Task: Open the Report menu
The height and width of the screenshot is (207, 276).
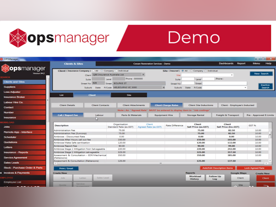Action: [x=241, y=63]
